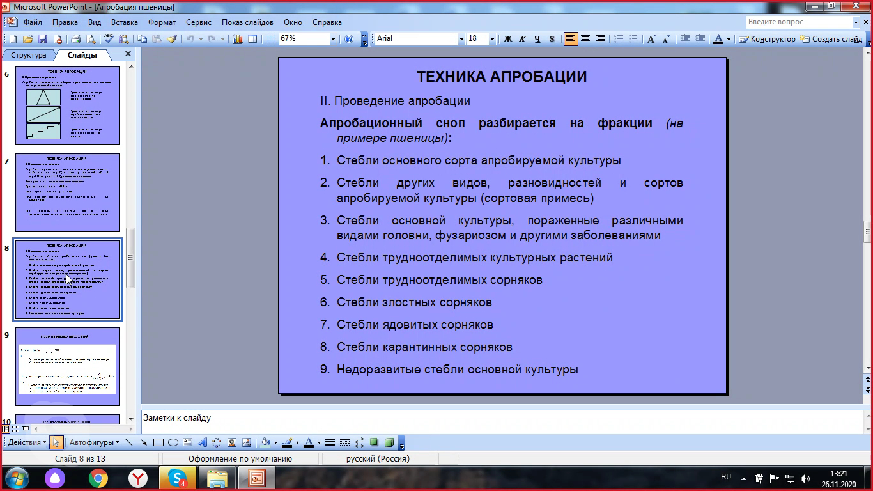Open the Файл menu
This screenshot has height=491, width=873.
33,22
